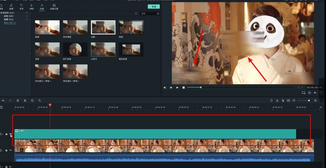Select the 线性虚化 linear tilt-shift thumbnail
Image resolution: width=326 pixels, height=168 pixels.
click(x=75, y=71)
